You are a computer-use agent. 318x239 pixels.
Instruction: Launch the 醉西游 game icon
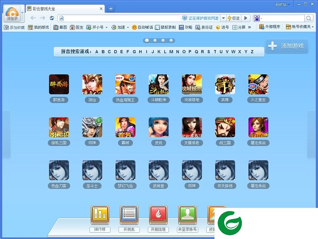(x=59, y=84)
